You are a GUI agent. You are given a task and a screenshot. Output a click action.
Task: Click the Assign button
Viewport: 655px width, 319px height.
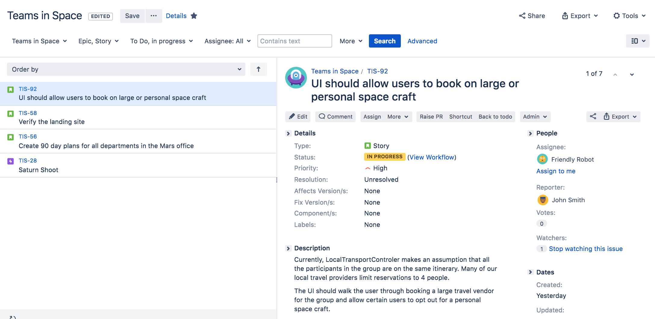tap(372, 116)
